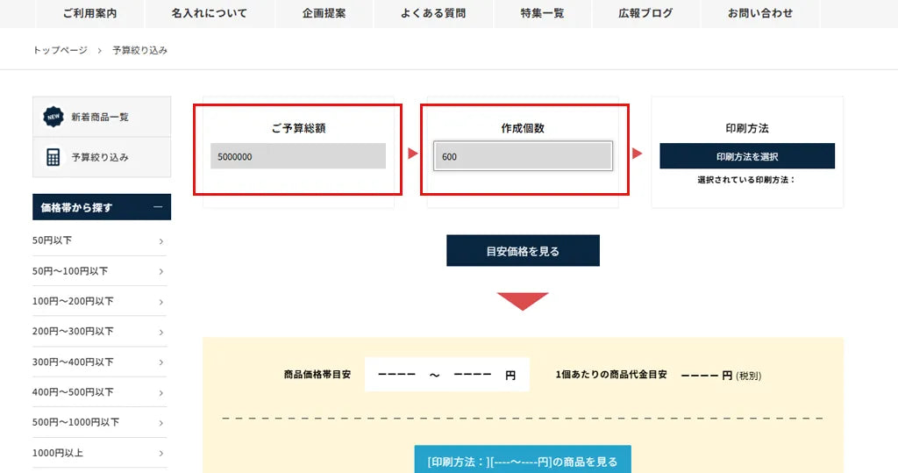898x473 pixels.
Task: Expand the 50円〜100円以下 category arrow
Action: click(160, 271)
